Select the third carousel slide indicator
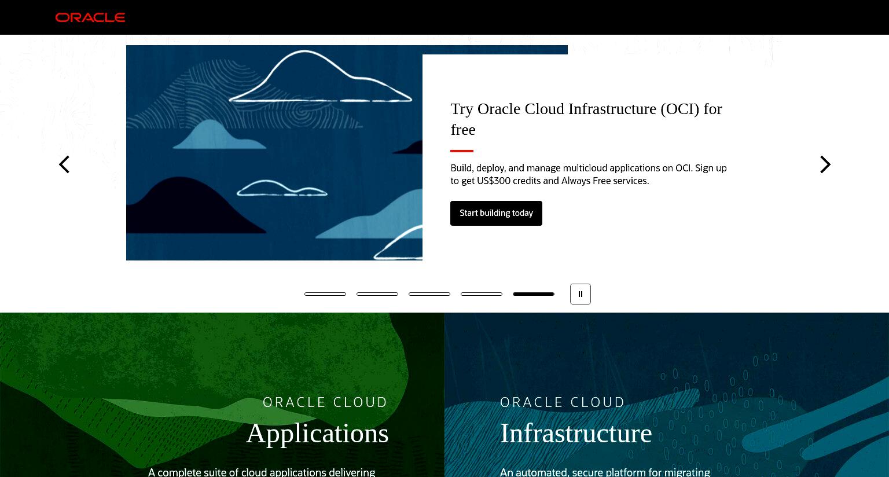 tap(429, 294)
